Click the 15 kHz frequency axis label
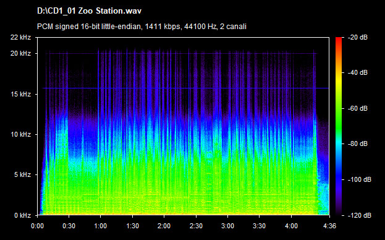385x240 pixels. point(20,94)
